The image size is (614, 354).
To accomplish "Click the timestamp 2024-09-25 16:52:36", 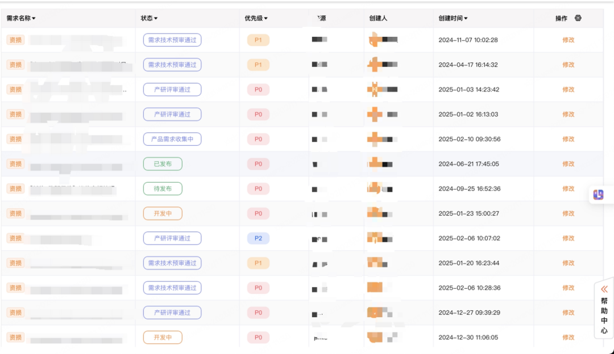I will [x=470, y=189].
